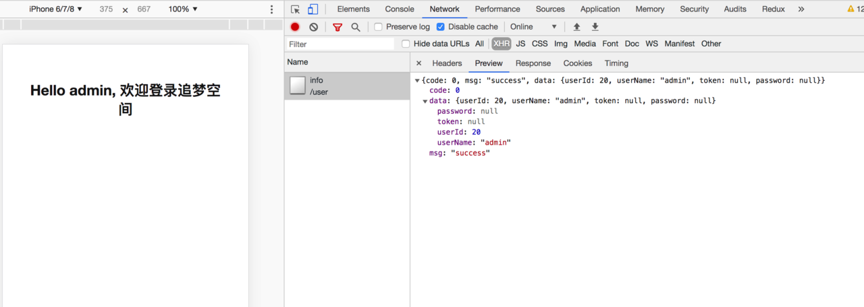Filter requests by Font

[610, 44]
